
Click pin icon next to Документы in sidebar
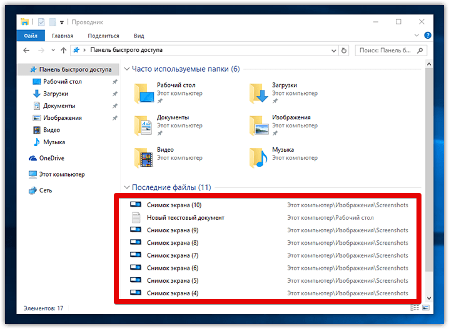[115, 106]
